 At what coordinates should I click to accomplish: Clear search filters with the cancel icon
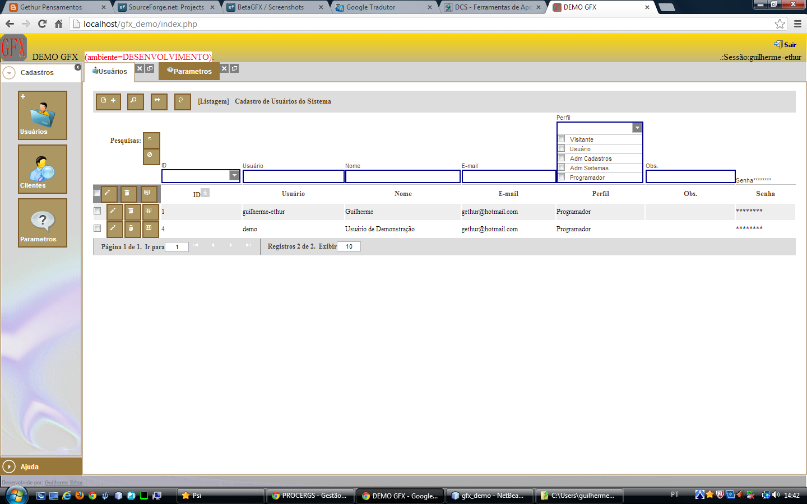(150, 156)
